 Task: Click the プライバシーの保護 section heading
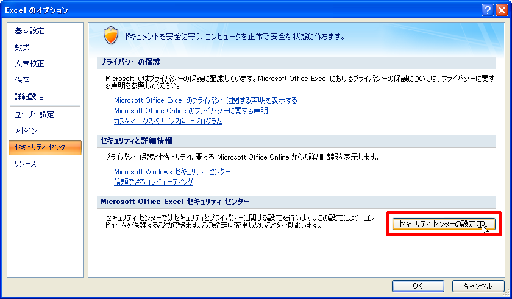(x=130, y=62)
